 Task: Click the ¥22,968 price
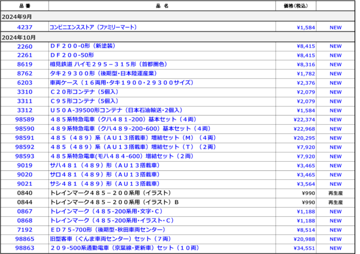(304, 129)
